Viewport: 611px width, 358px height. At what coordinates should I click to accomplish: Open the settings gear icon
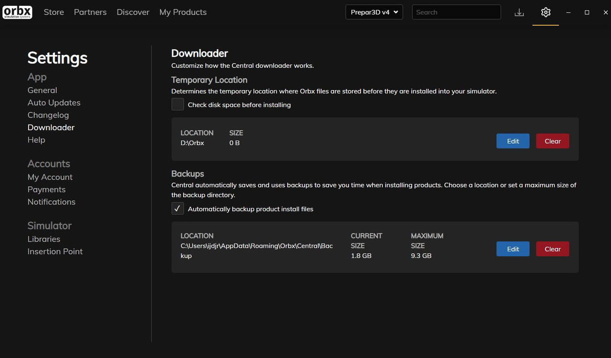pos(546,12)
